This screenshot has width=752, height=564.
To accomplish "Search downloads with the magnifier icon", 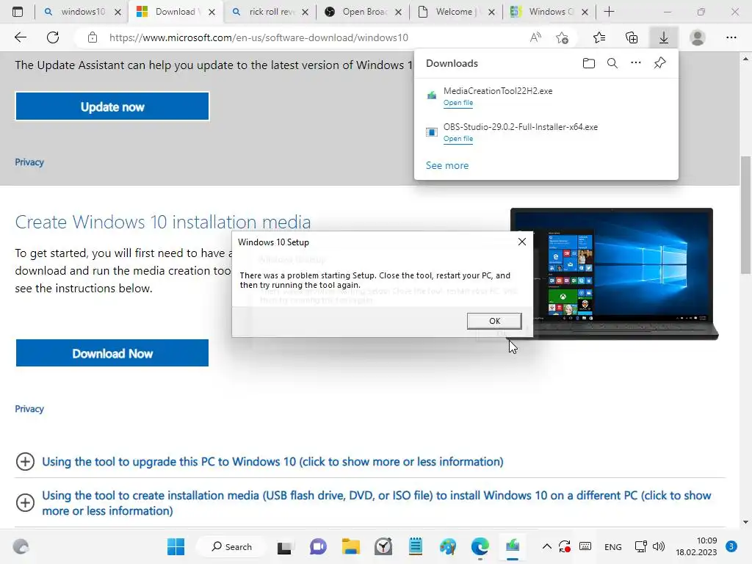I will point(612,63).
